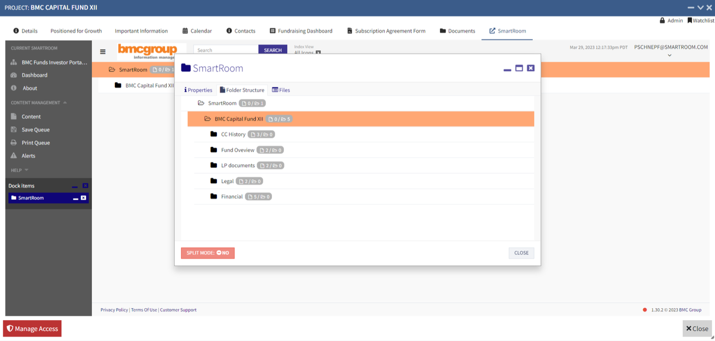Click the Financial folder icon
Screen dimensions: 715x341
point(214,196)
